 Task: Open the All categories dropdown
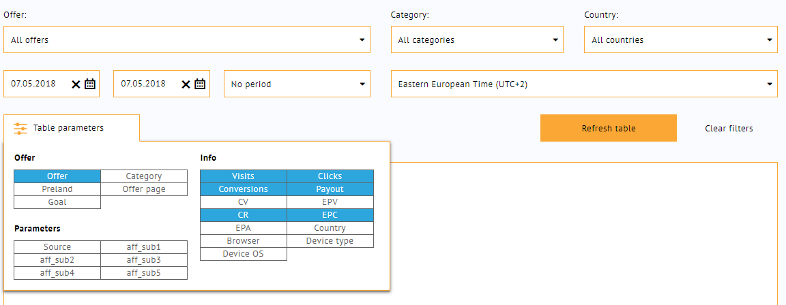pos(477,39)
